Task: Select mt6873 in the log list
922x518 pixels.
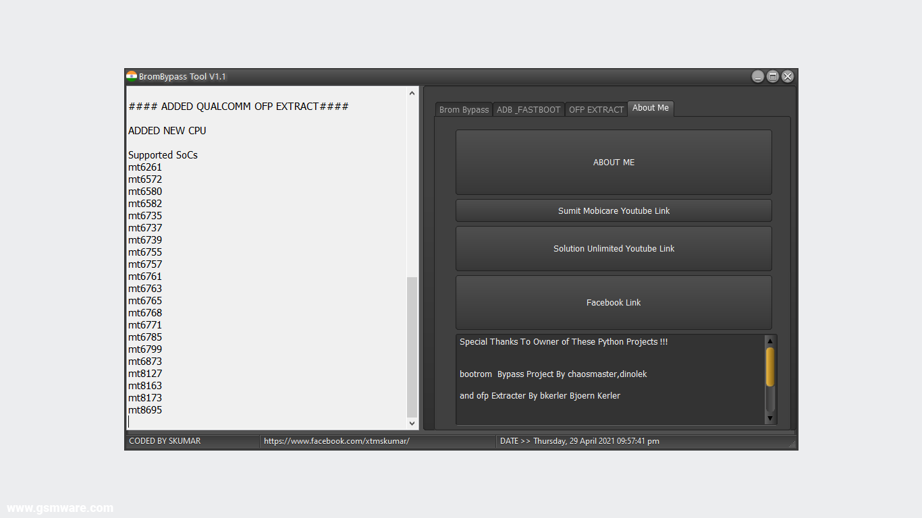Action: coord(145,362)
